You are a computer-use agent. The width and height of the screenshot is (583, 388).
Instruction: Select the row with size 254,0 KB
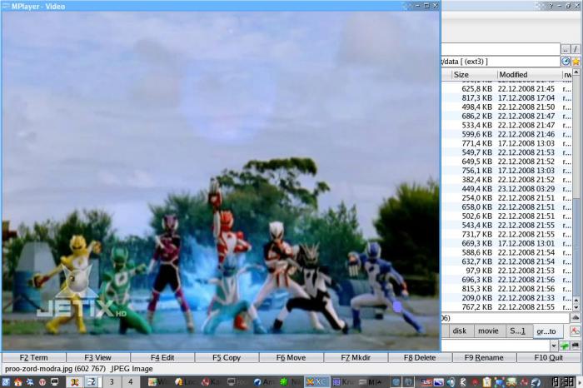coord(506,198)
